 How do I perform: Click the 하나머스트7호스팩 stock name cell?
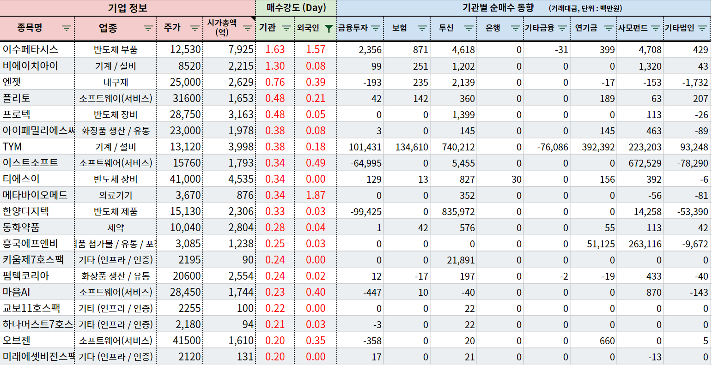pyautogui.click(x=37, y=324)
